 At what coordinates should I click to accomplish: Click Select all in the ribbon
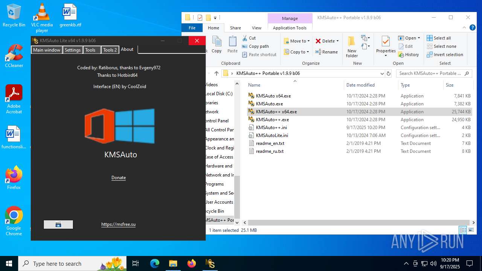tap(439, 38)
